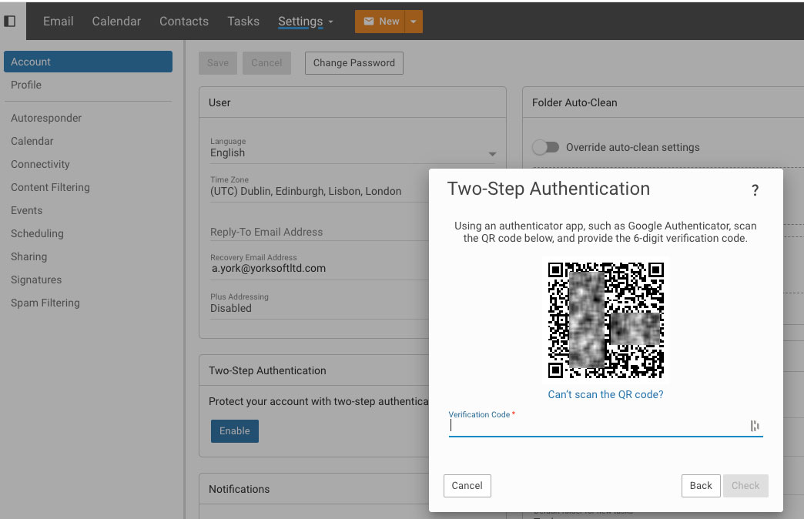This screenshot has height=519, width=804.
Task: Open Profile settings
Action: pos(26,85)
